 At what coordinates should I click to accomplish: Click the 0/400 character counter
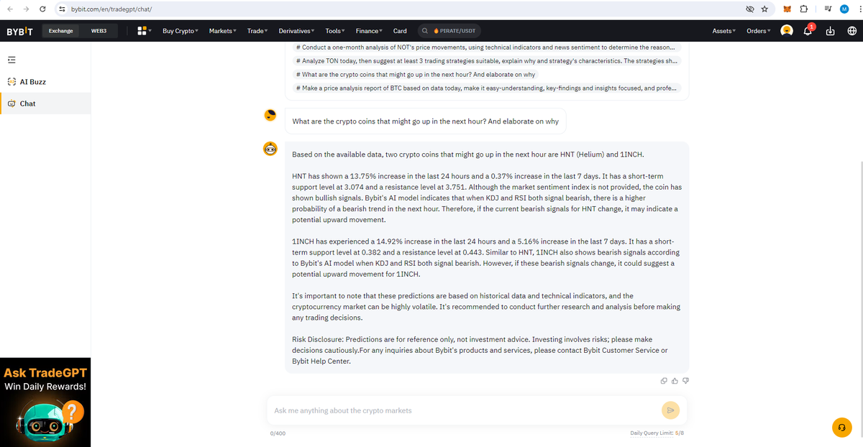pyautogui.click(x=277, y=433)
